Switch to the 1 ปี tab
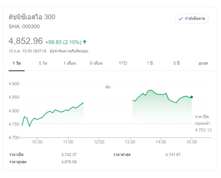Viewport: 221px width, 178px height. [x=150, y=63]
